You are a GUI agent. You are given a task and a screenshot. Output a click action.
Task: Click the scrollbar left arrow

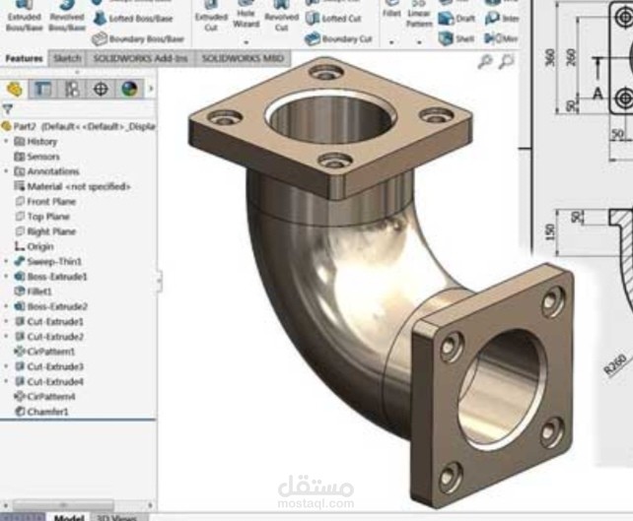coord(5,504)
